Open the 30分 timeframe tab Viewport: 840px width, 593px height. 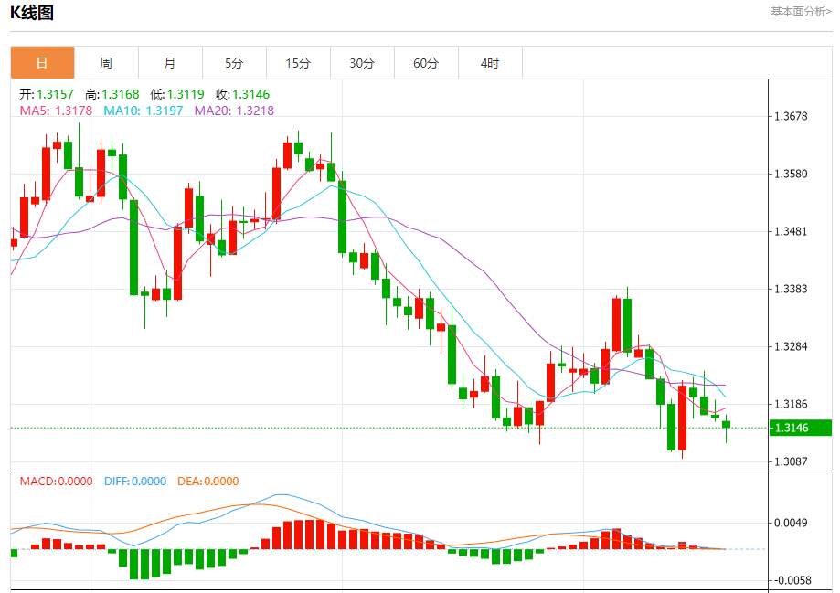[362, 63]
